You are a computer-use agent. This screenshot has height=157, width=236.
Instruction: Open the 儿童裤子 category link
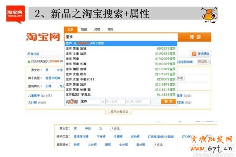34,96
